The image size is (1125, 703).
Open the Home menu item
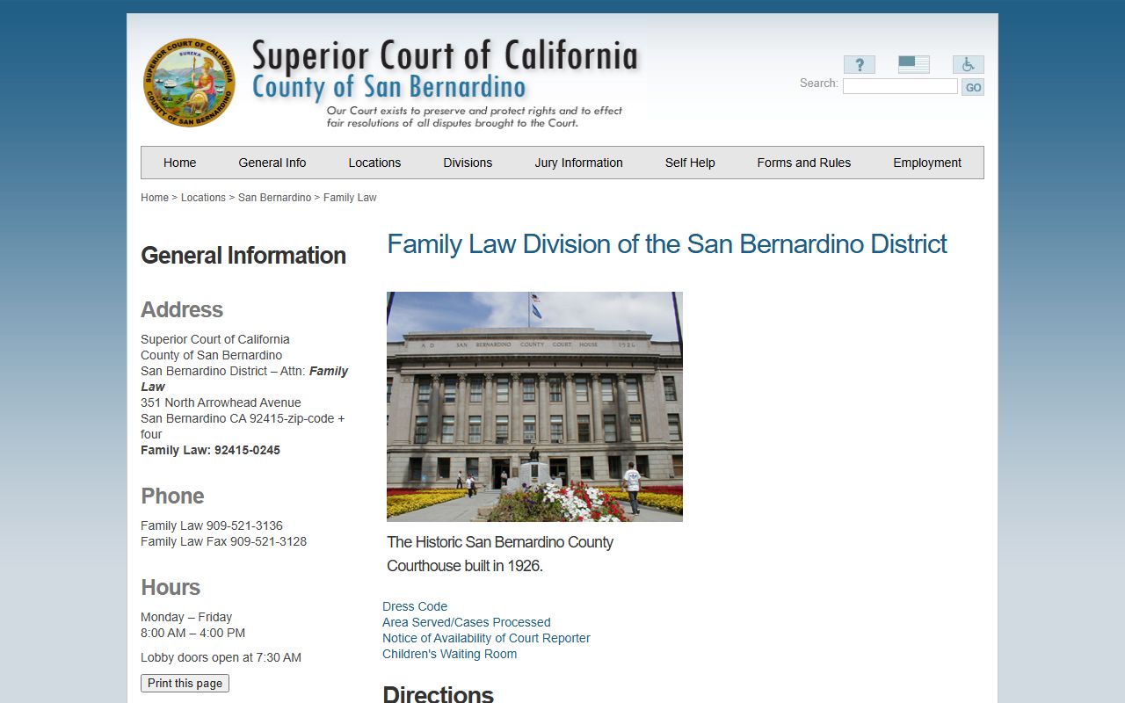pyautogui.click(x=179, y=163)
